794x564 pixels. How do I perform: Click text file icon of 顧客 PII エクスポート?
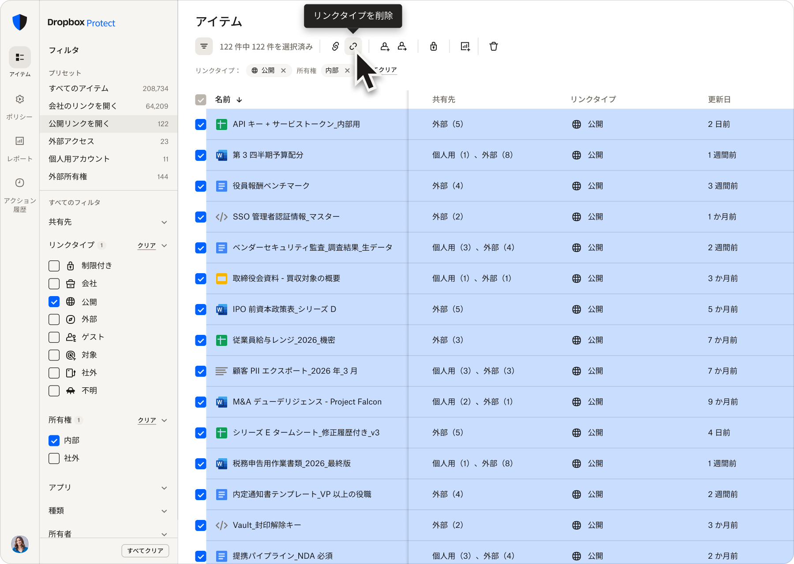click(x=221, y=371)
